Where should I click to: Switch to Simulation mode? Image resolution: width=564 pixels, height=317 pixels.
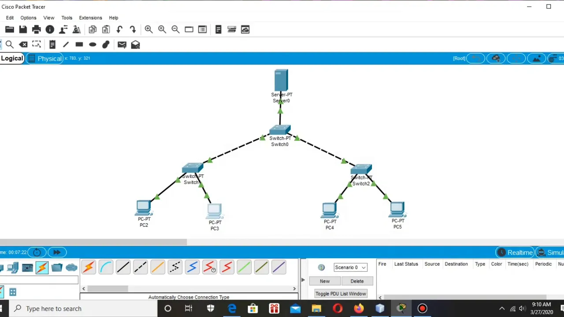(x=551, y=252)
